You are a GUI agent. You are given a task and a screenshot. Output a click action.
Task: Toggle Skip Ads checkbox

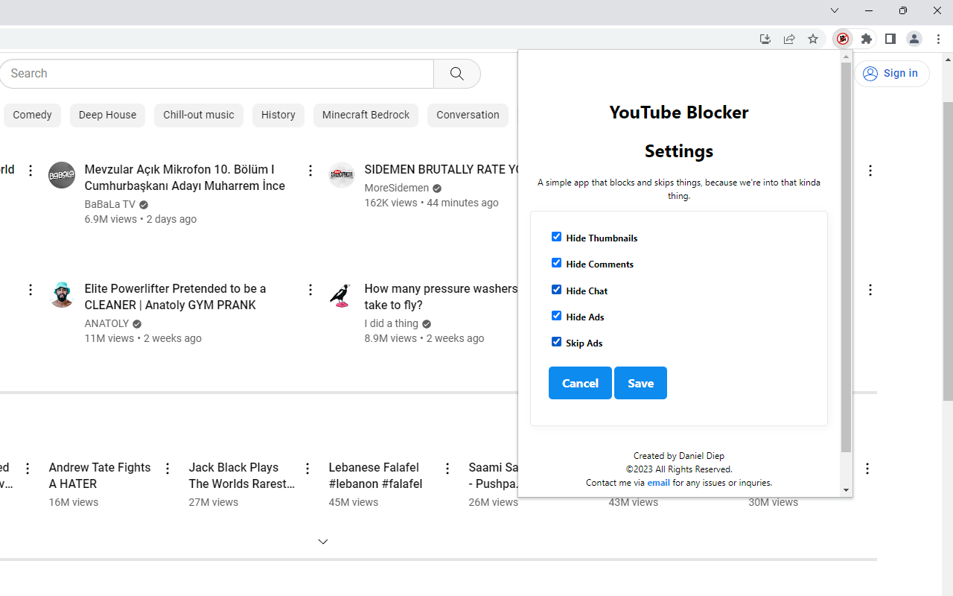(x=556, y=342)
